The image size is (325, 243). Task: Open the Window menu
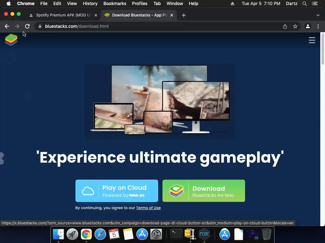175,3
